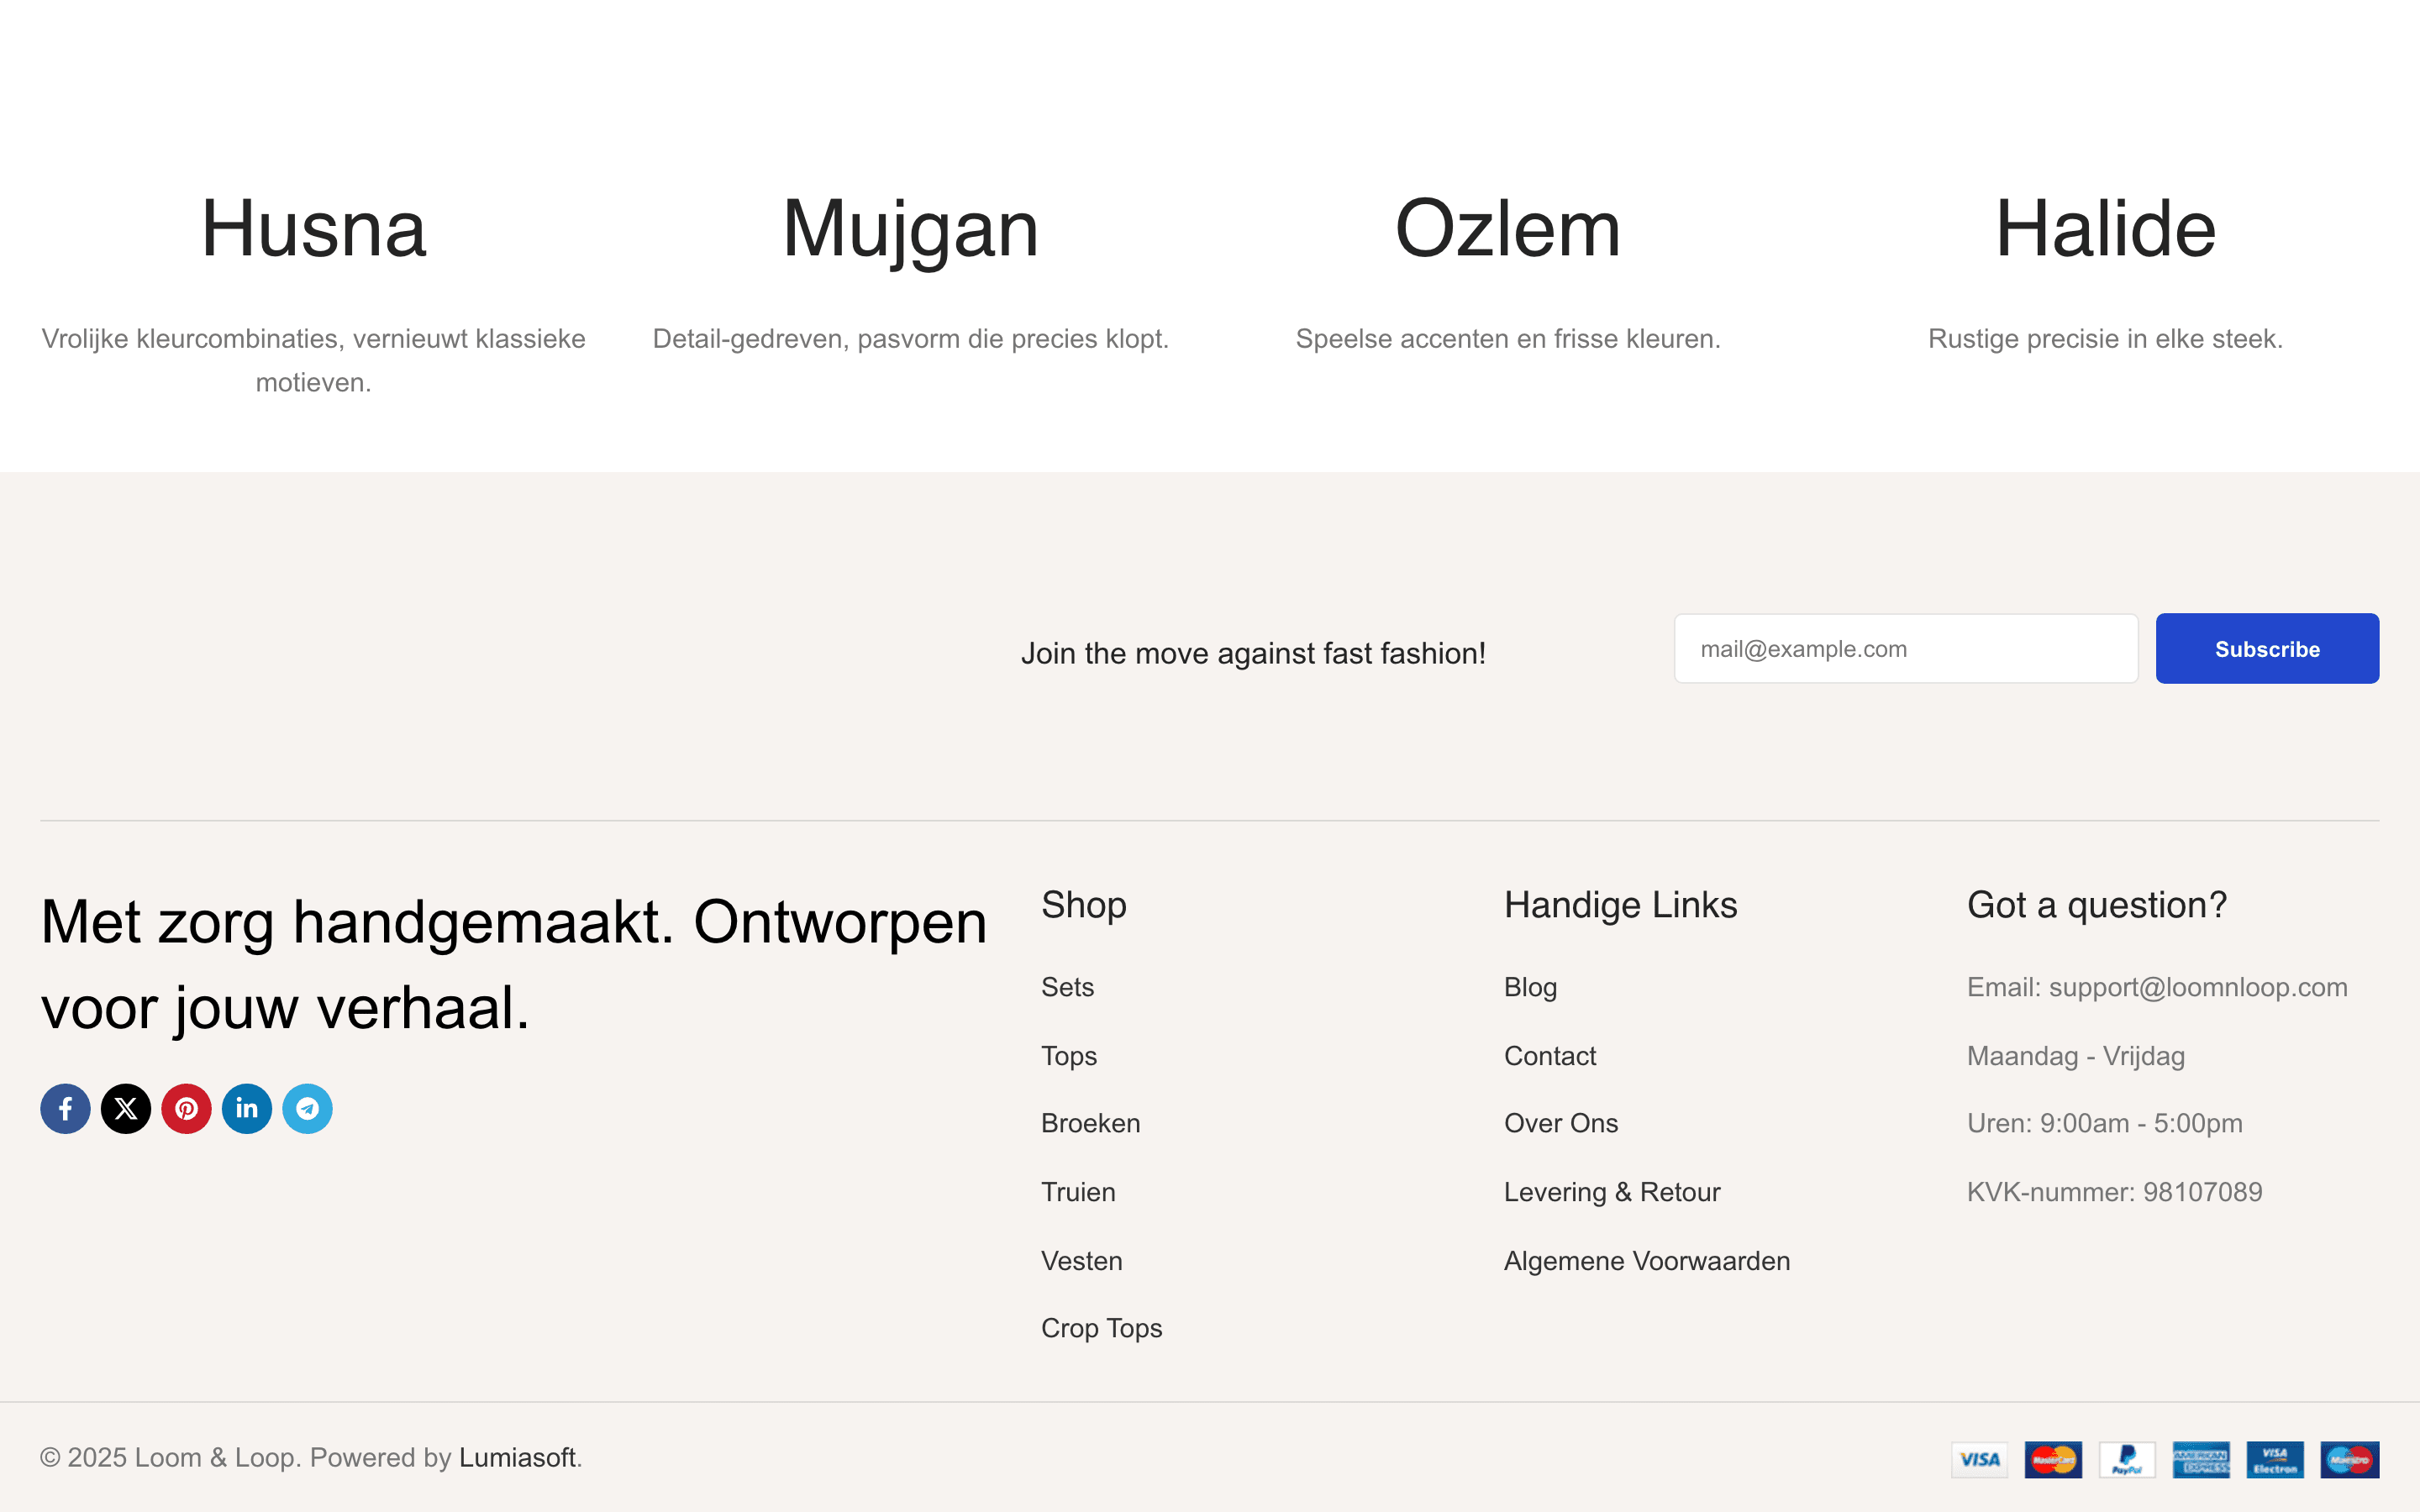This screenshot has height=1512, width=2420.
Task: Click the LinkedIn social icon
Action: 247,1108
